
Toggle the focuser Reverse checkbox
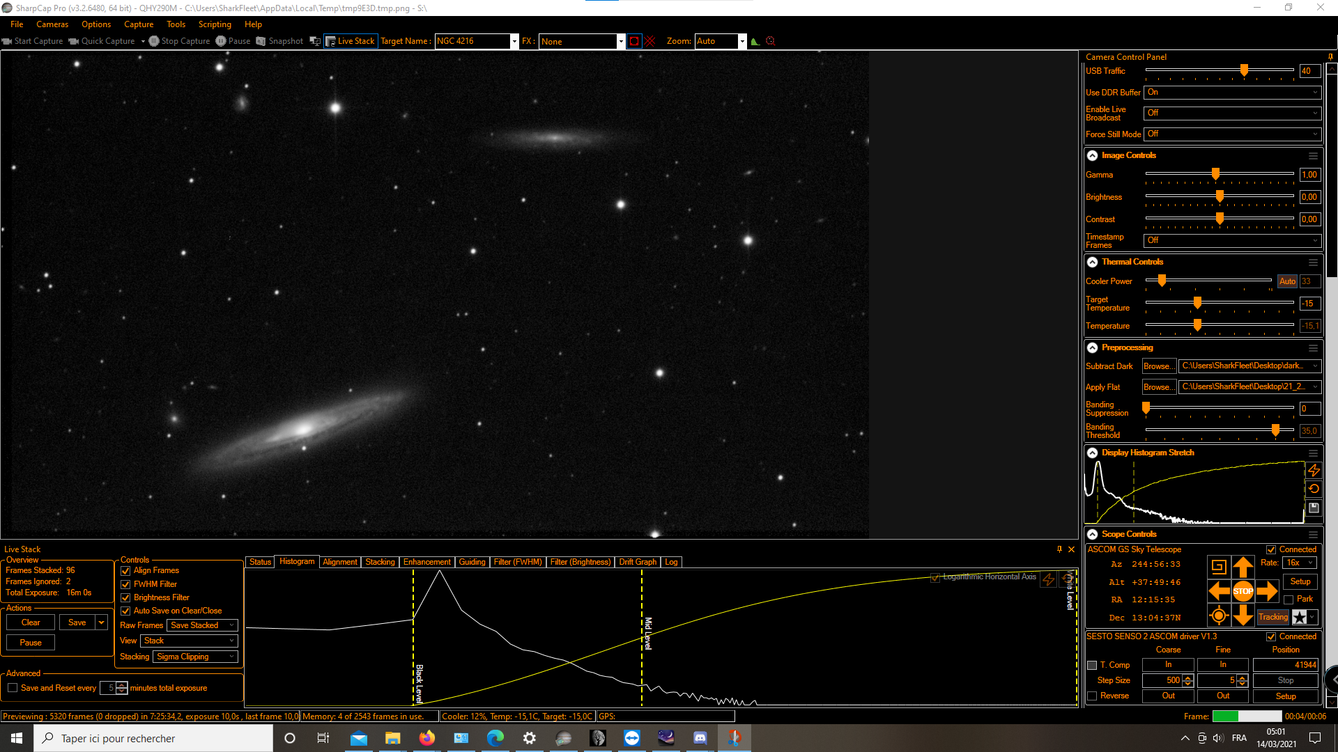click(1092, 696)
